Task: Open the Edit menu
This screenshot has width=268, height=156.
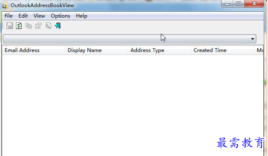Action: pos(23,16)
